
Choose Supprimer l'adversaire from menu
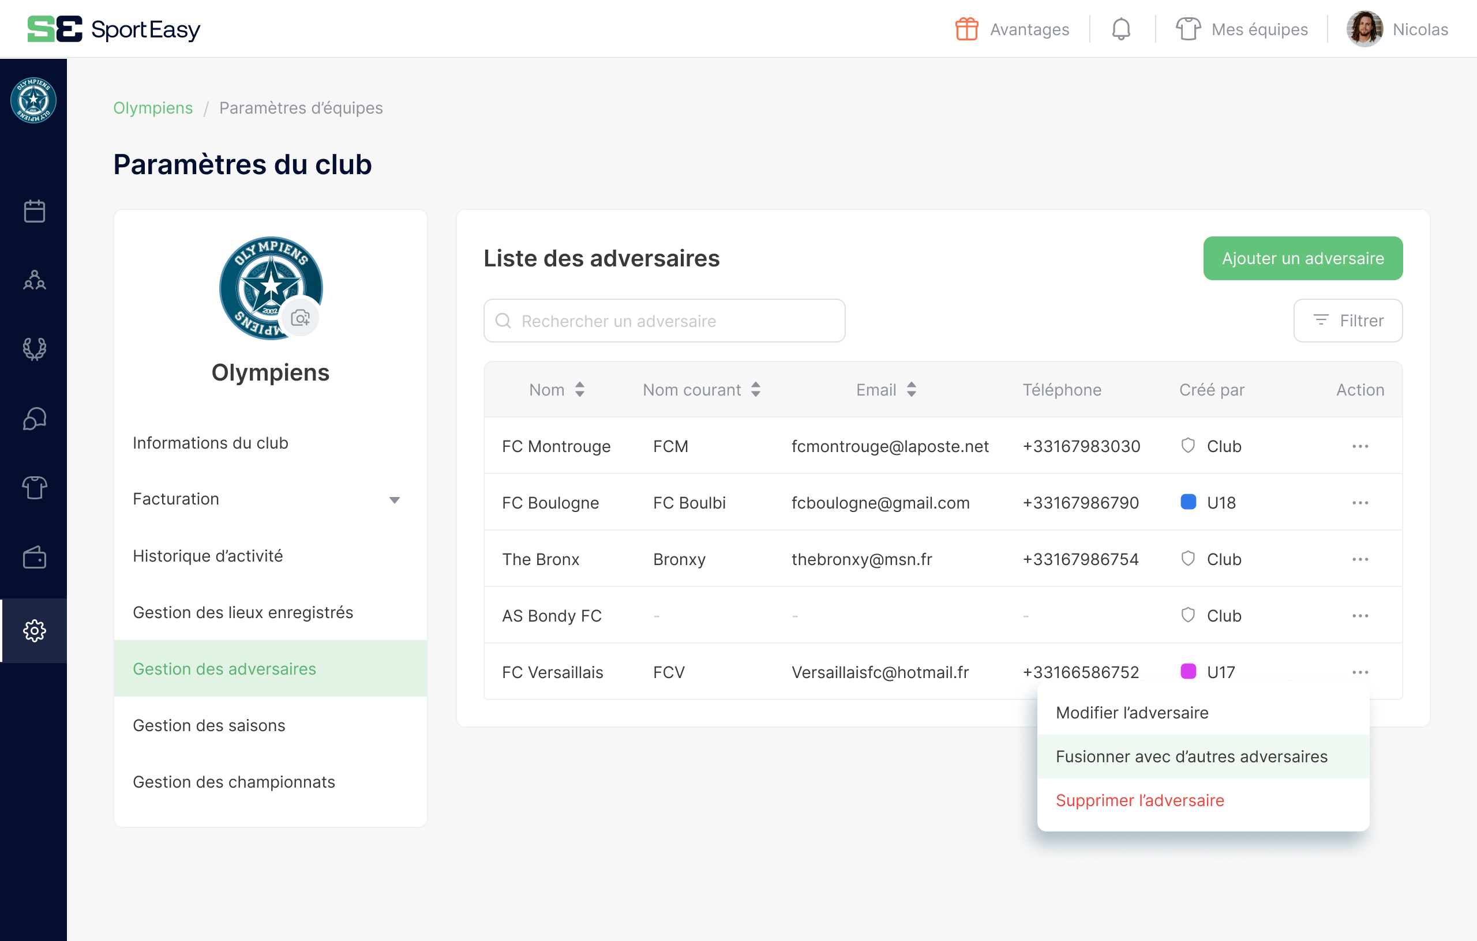tap(1139, 800)
